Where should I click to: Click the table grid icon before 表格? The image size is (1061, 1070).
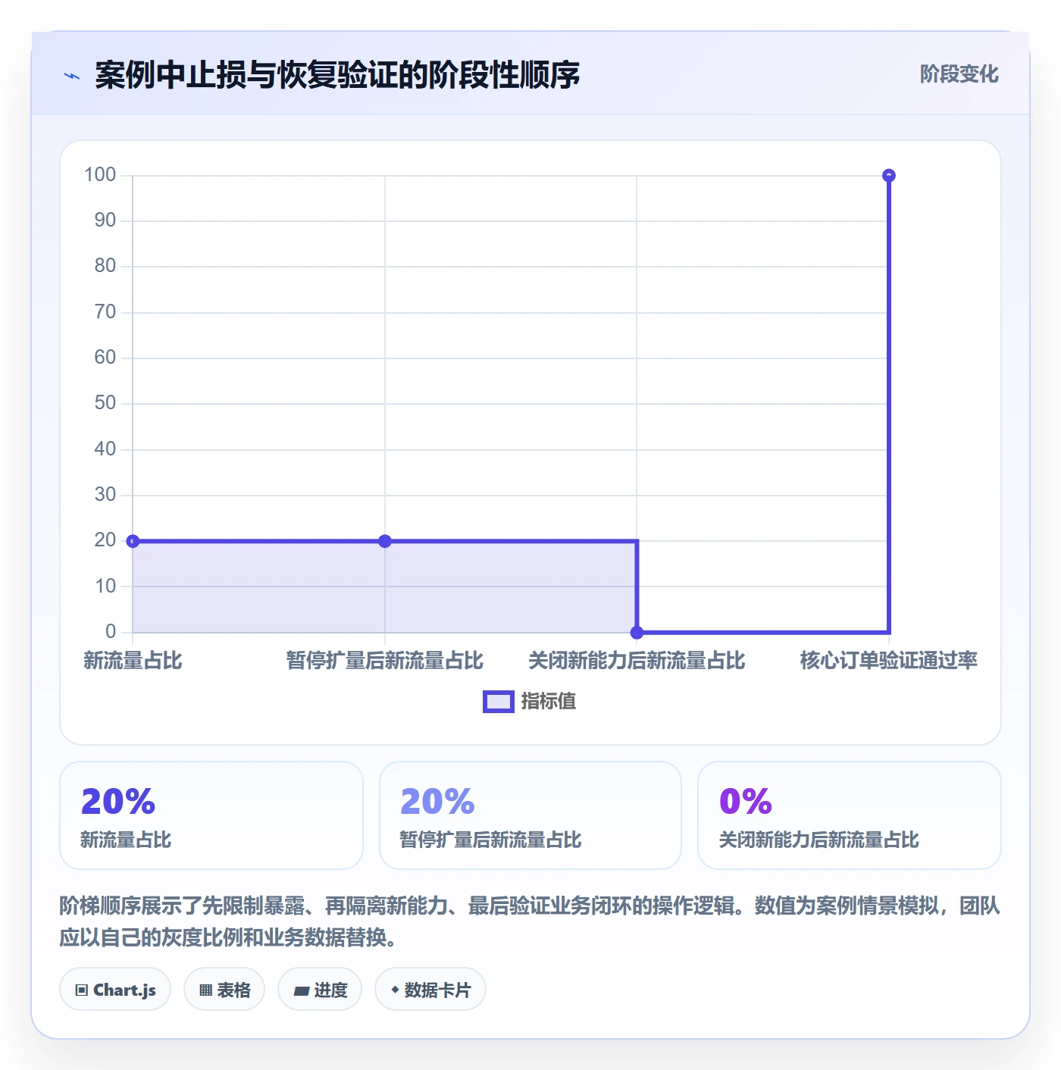(x=205, y=990)
